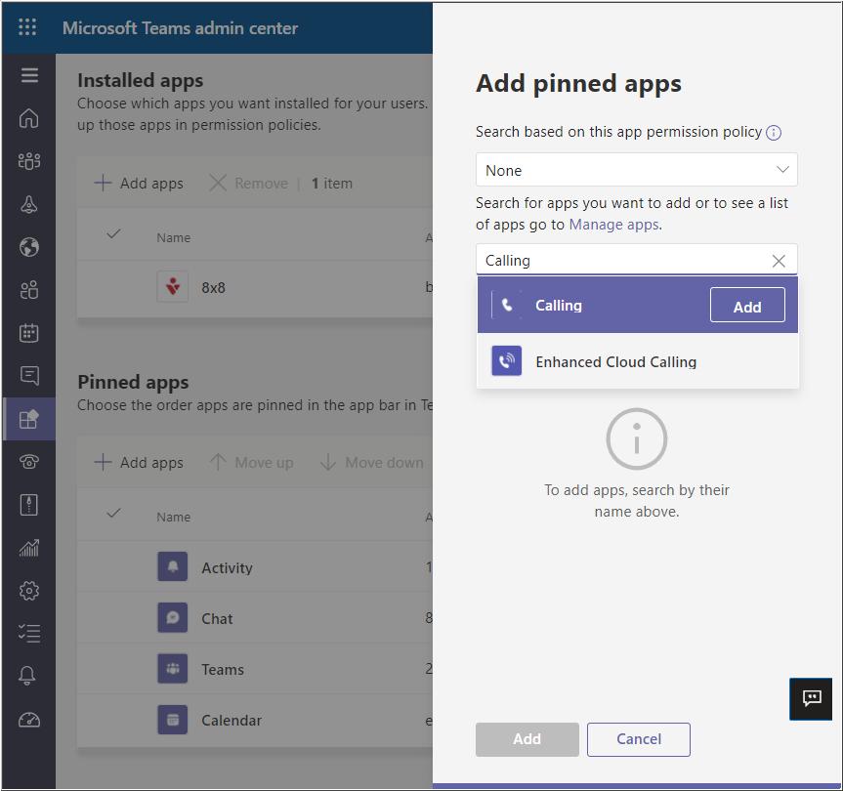Toggle the hamburger navigation menu

click(29, 75)
